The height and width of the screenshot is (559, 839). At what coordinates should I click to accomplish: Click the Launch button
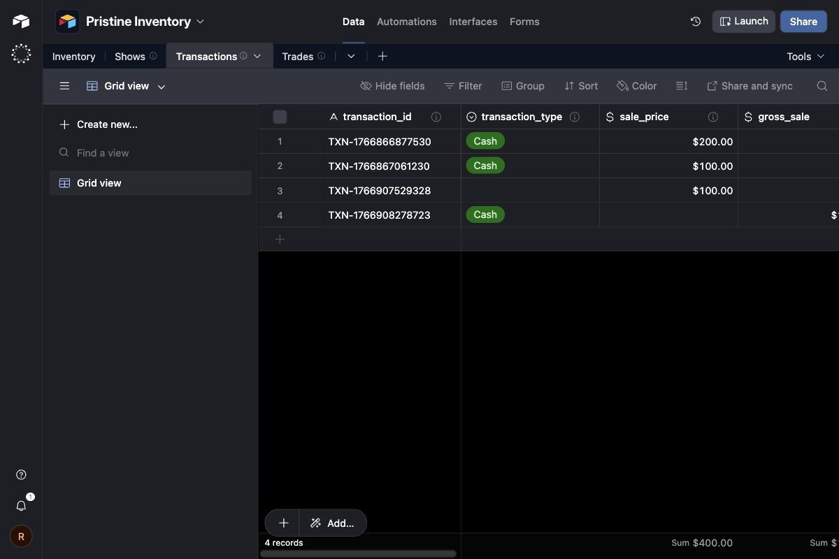(743, 21)
